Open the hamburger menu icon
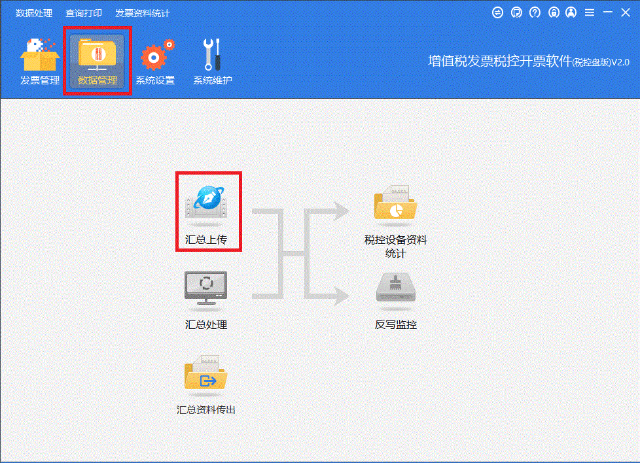The width and height of the screenshot is (640, 463). [x=590, y=12]
